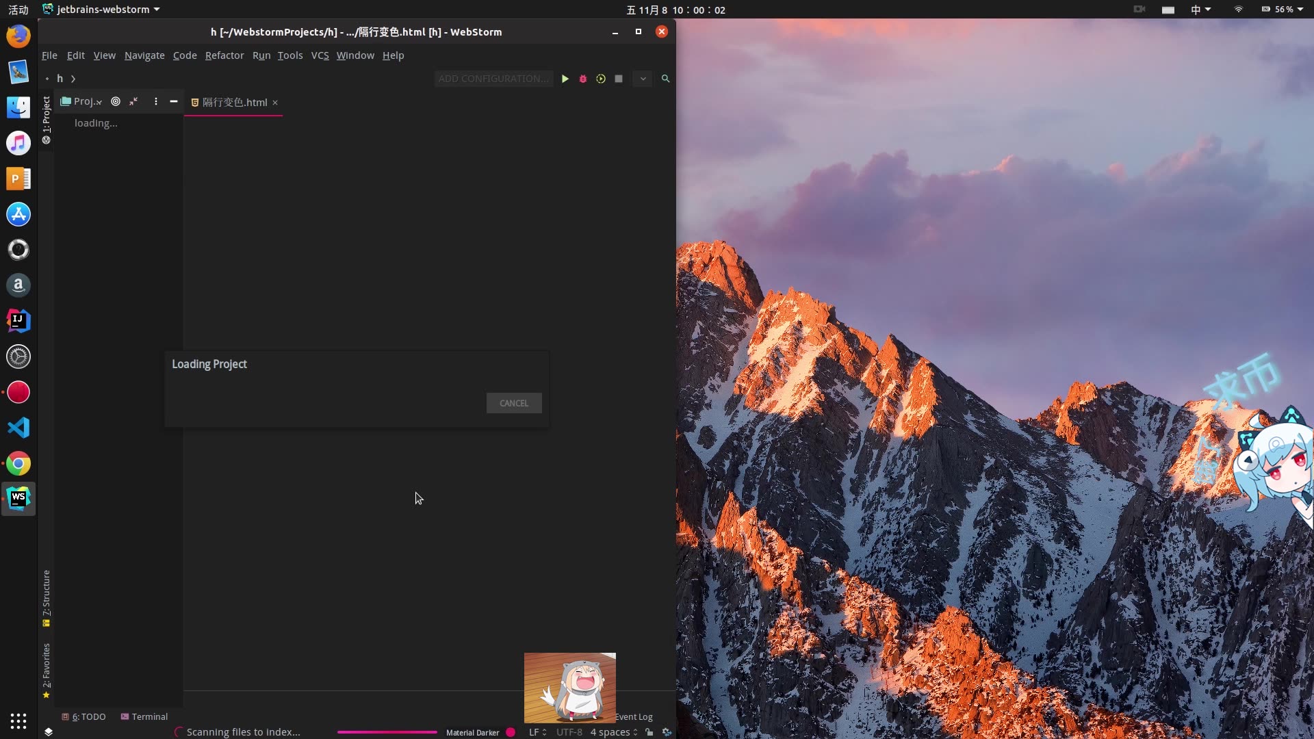Click the Material Darker color swatch
1314x739 pixels.
pos(511,731)
